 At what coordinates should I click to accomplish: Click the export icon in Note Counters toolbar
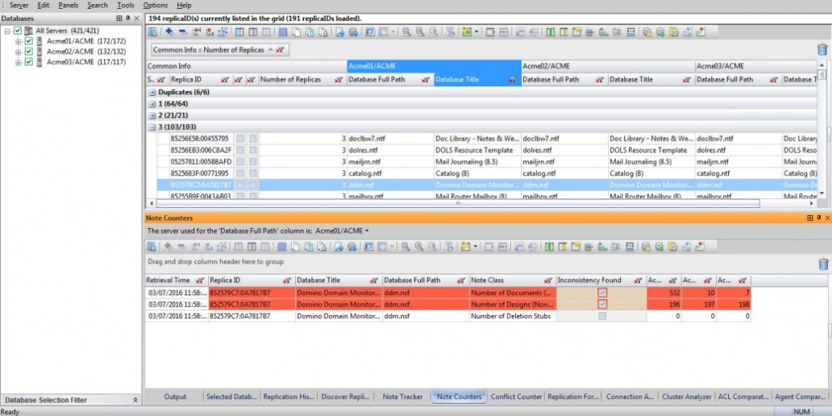[x=340, y=246]
